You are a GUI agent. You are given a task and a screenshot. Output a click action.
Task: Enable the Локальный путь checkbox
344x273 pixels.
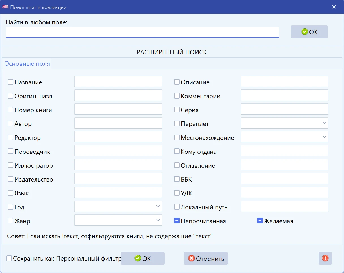177,207
